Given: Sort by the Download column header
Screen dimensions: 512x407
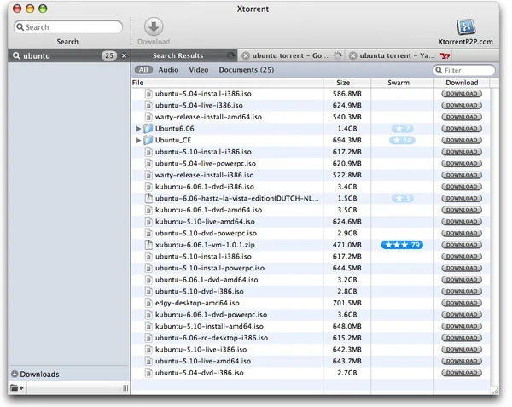Looking at the screenshot, I should click(x=462, y=83).
